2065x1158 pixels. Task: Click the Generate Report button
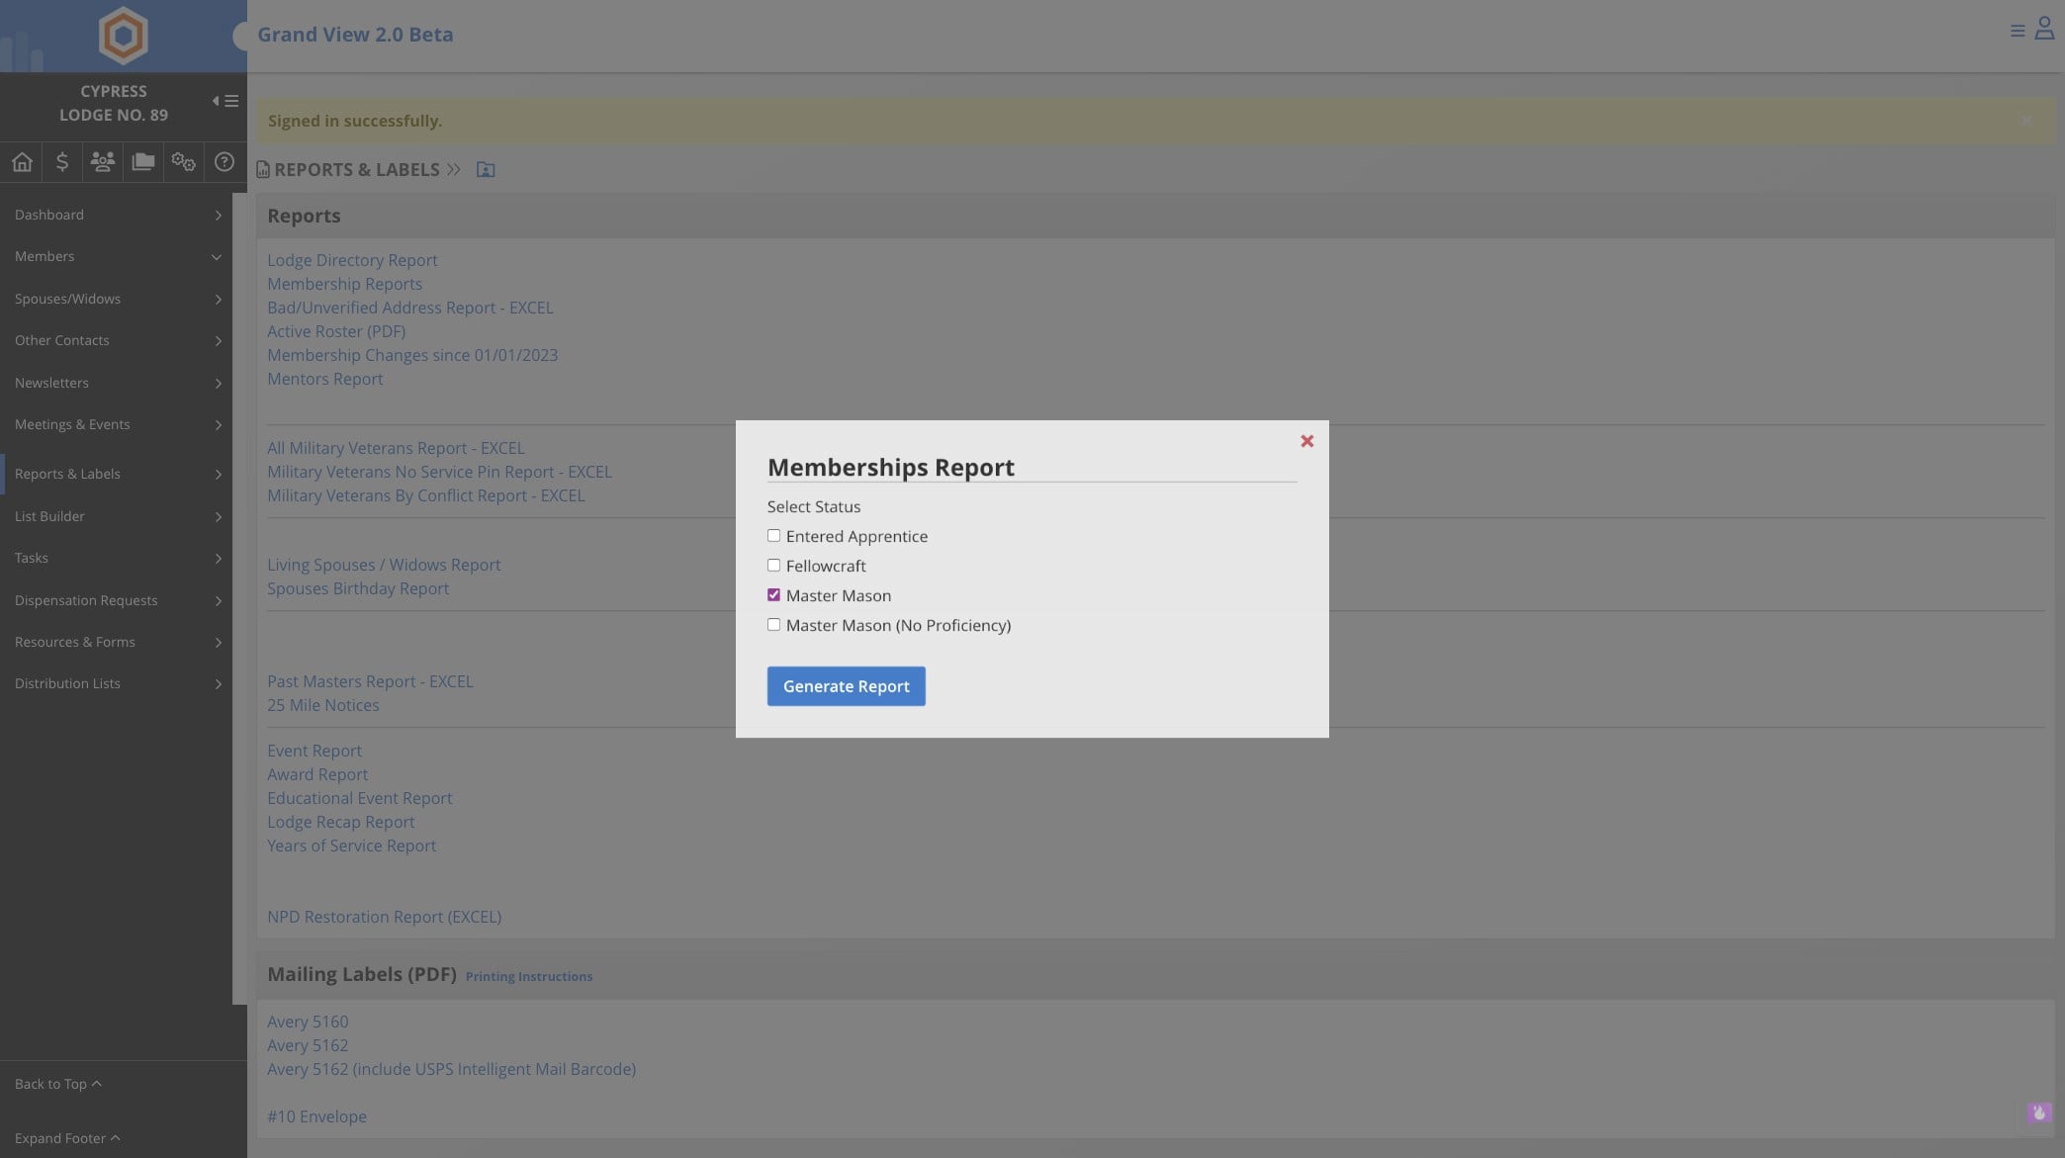click(846, 686)
